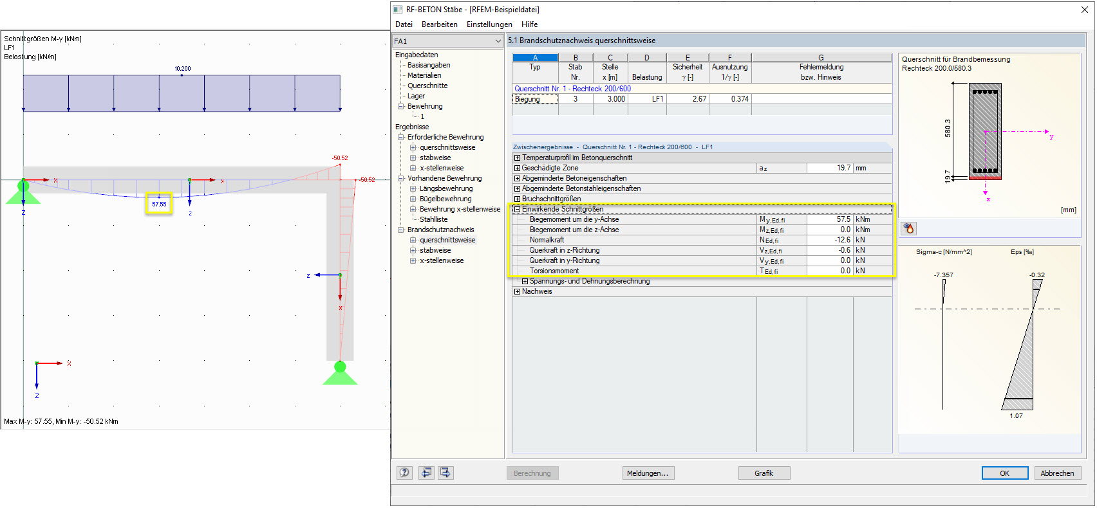Click the Stelle value 3.000 cell
1097x508 pixels.
(x=610, y=99)
